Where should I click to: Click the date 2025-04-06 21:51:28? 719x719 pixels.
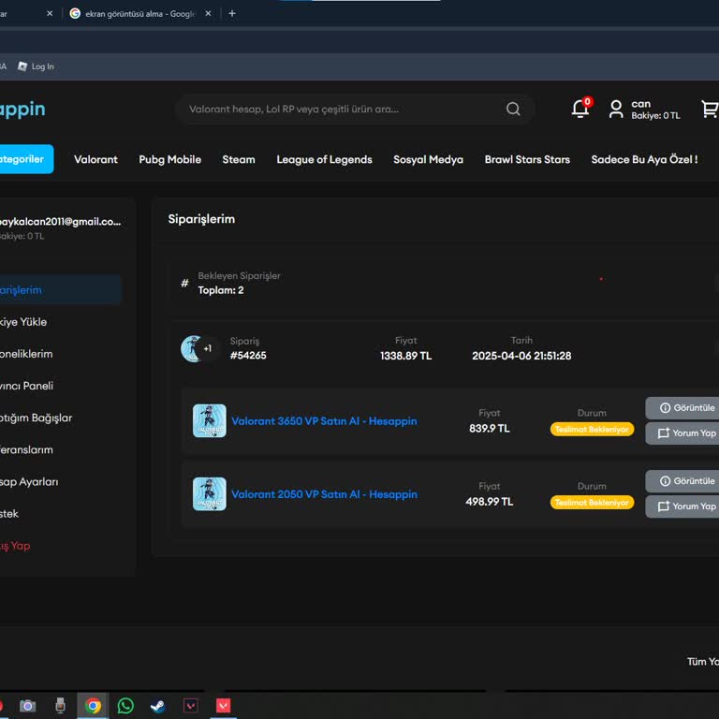521,356
